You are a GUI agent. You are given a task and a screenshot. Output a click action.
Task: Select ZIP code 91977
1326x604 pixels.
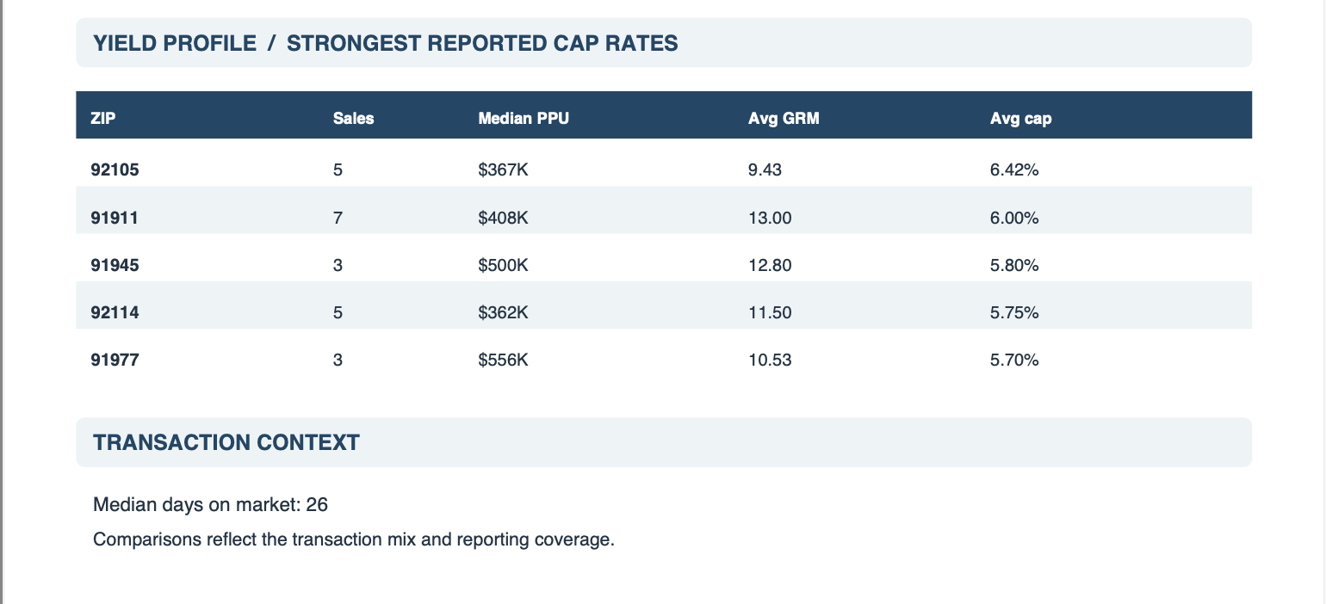click(x=115, y=361)
